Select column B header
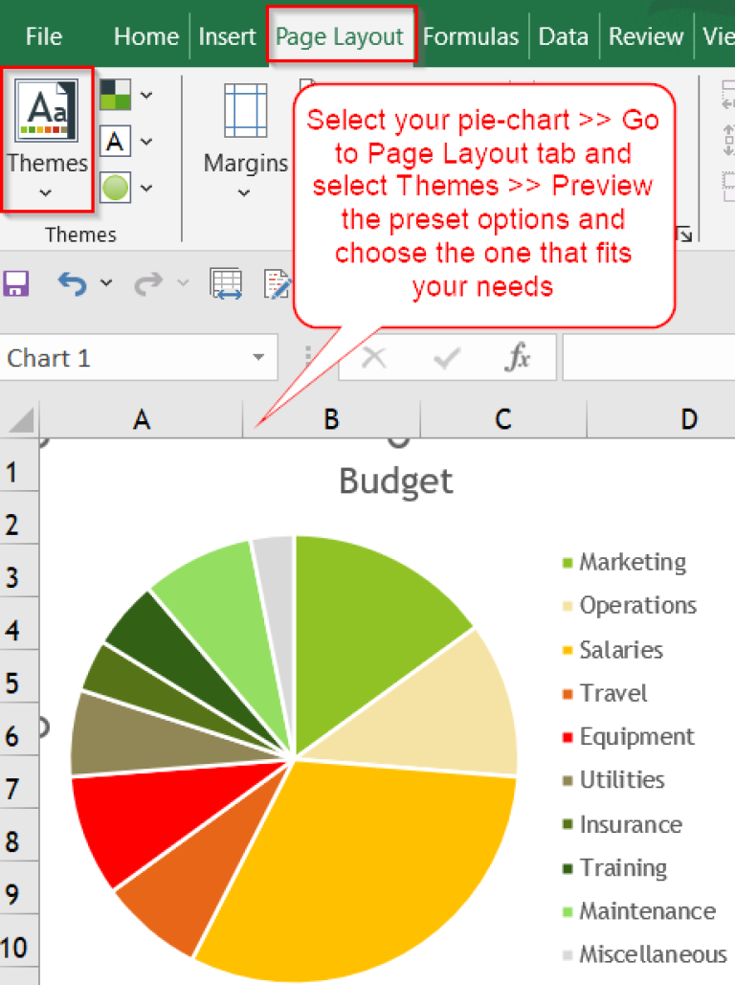735x985 pixels. [x=331, y=419]
